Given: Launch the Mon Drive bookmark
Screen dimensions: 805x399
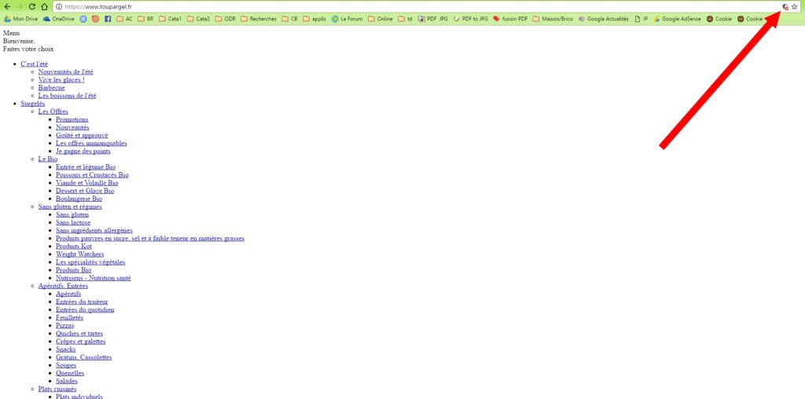Looking at the screenshot, I should tap(20, 19).
